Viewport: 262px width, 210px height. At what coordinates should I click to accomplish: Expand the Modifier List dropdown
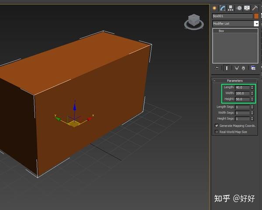256,24
